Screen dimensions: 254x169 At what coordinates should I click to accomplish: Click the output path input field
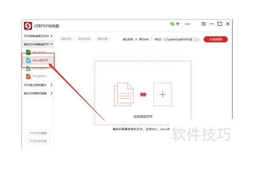(178, 39)
